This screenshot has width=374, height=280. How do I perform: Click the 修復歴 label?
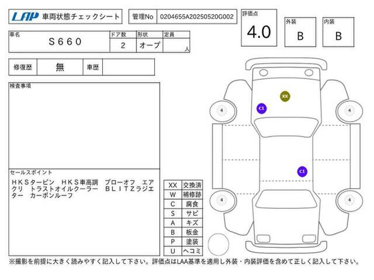coord(23,67)
